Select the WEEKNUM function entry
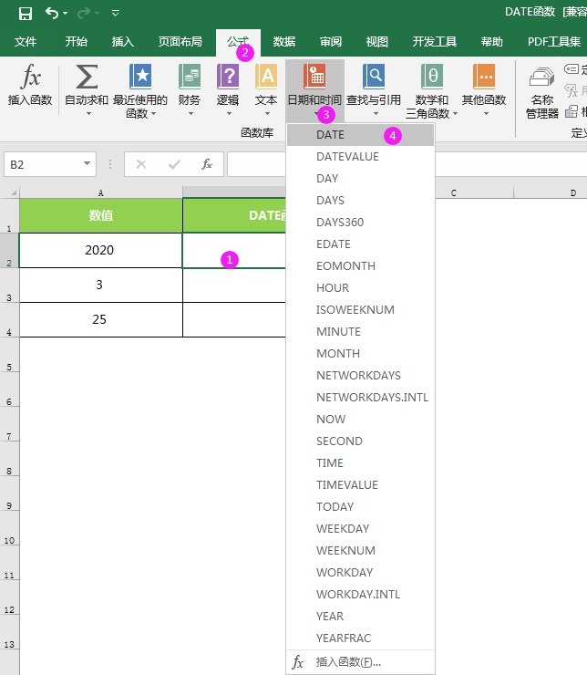Viewport: 587px width, 675px height. point(360,551)
